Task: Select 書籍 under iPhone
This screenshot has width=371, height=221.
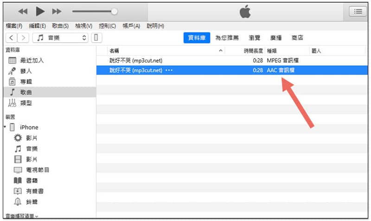Action: pos(32,181)
